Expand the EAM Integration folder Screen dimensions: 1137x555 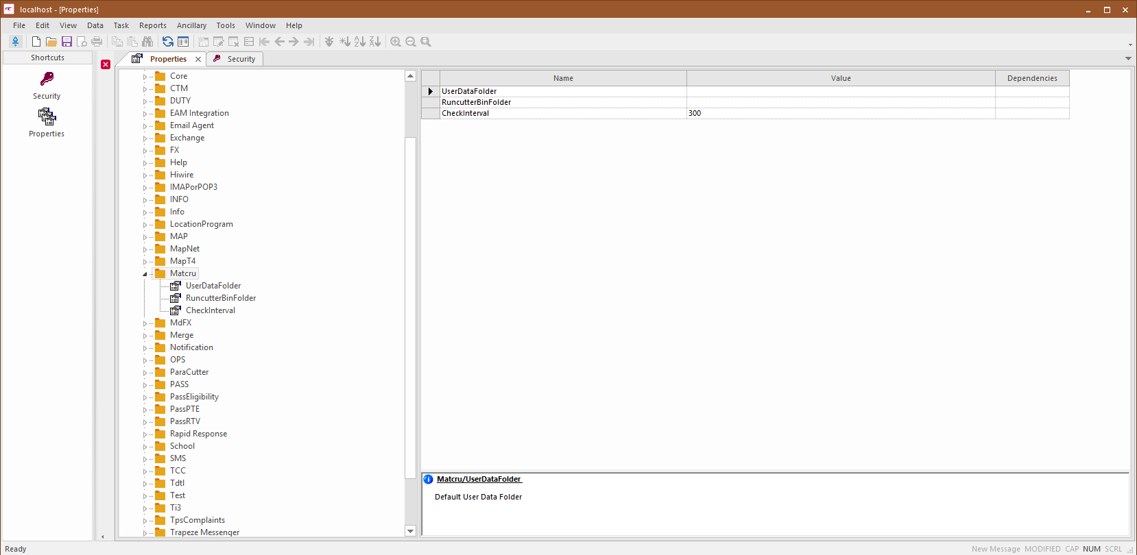pos(145,114)
